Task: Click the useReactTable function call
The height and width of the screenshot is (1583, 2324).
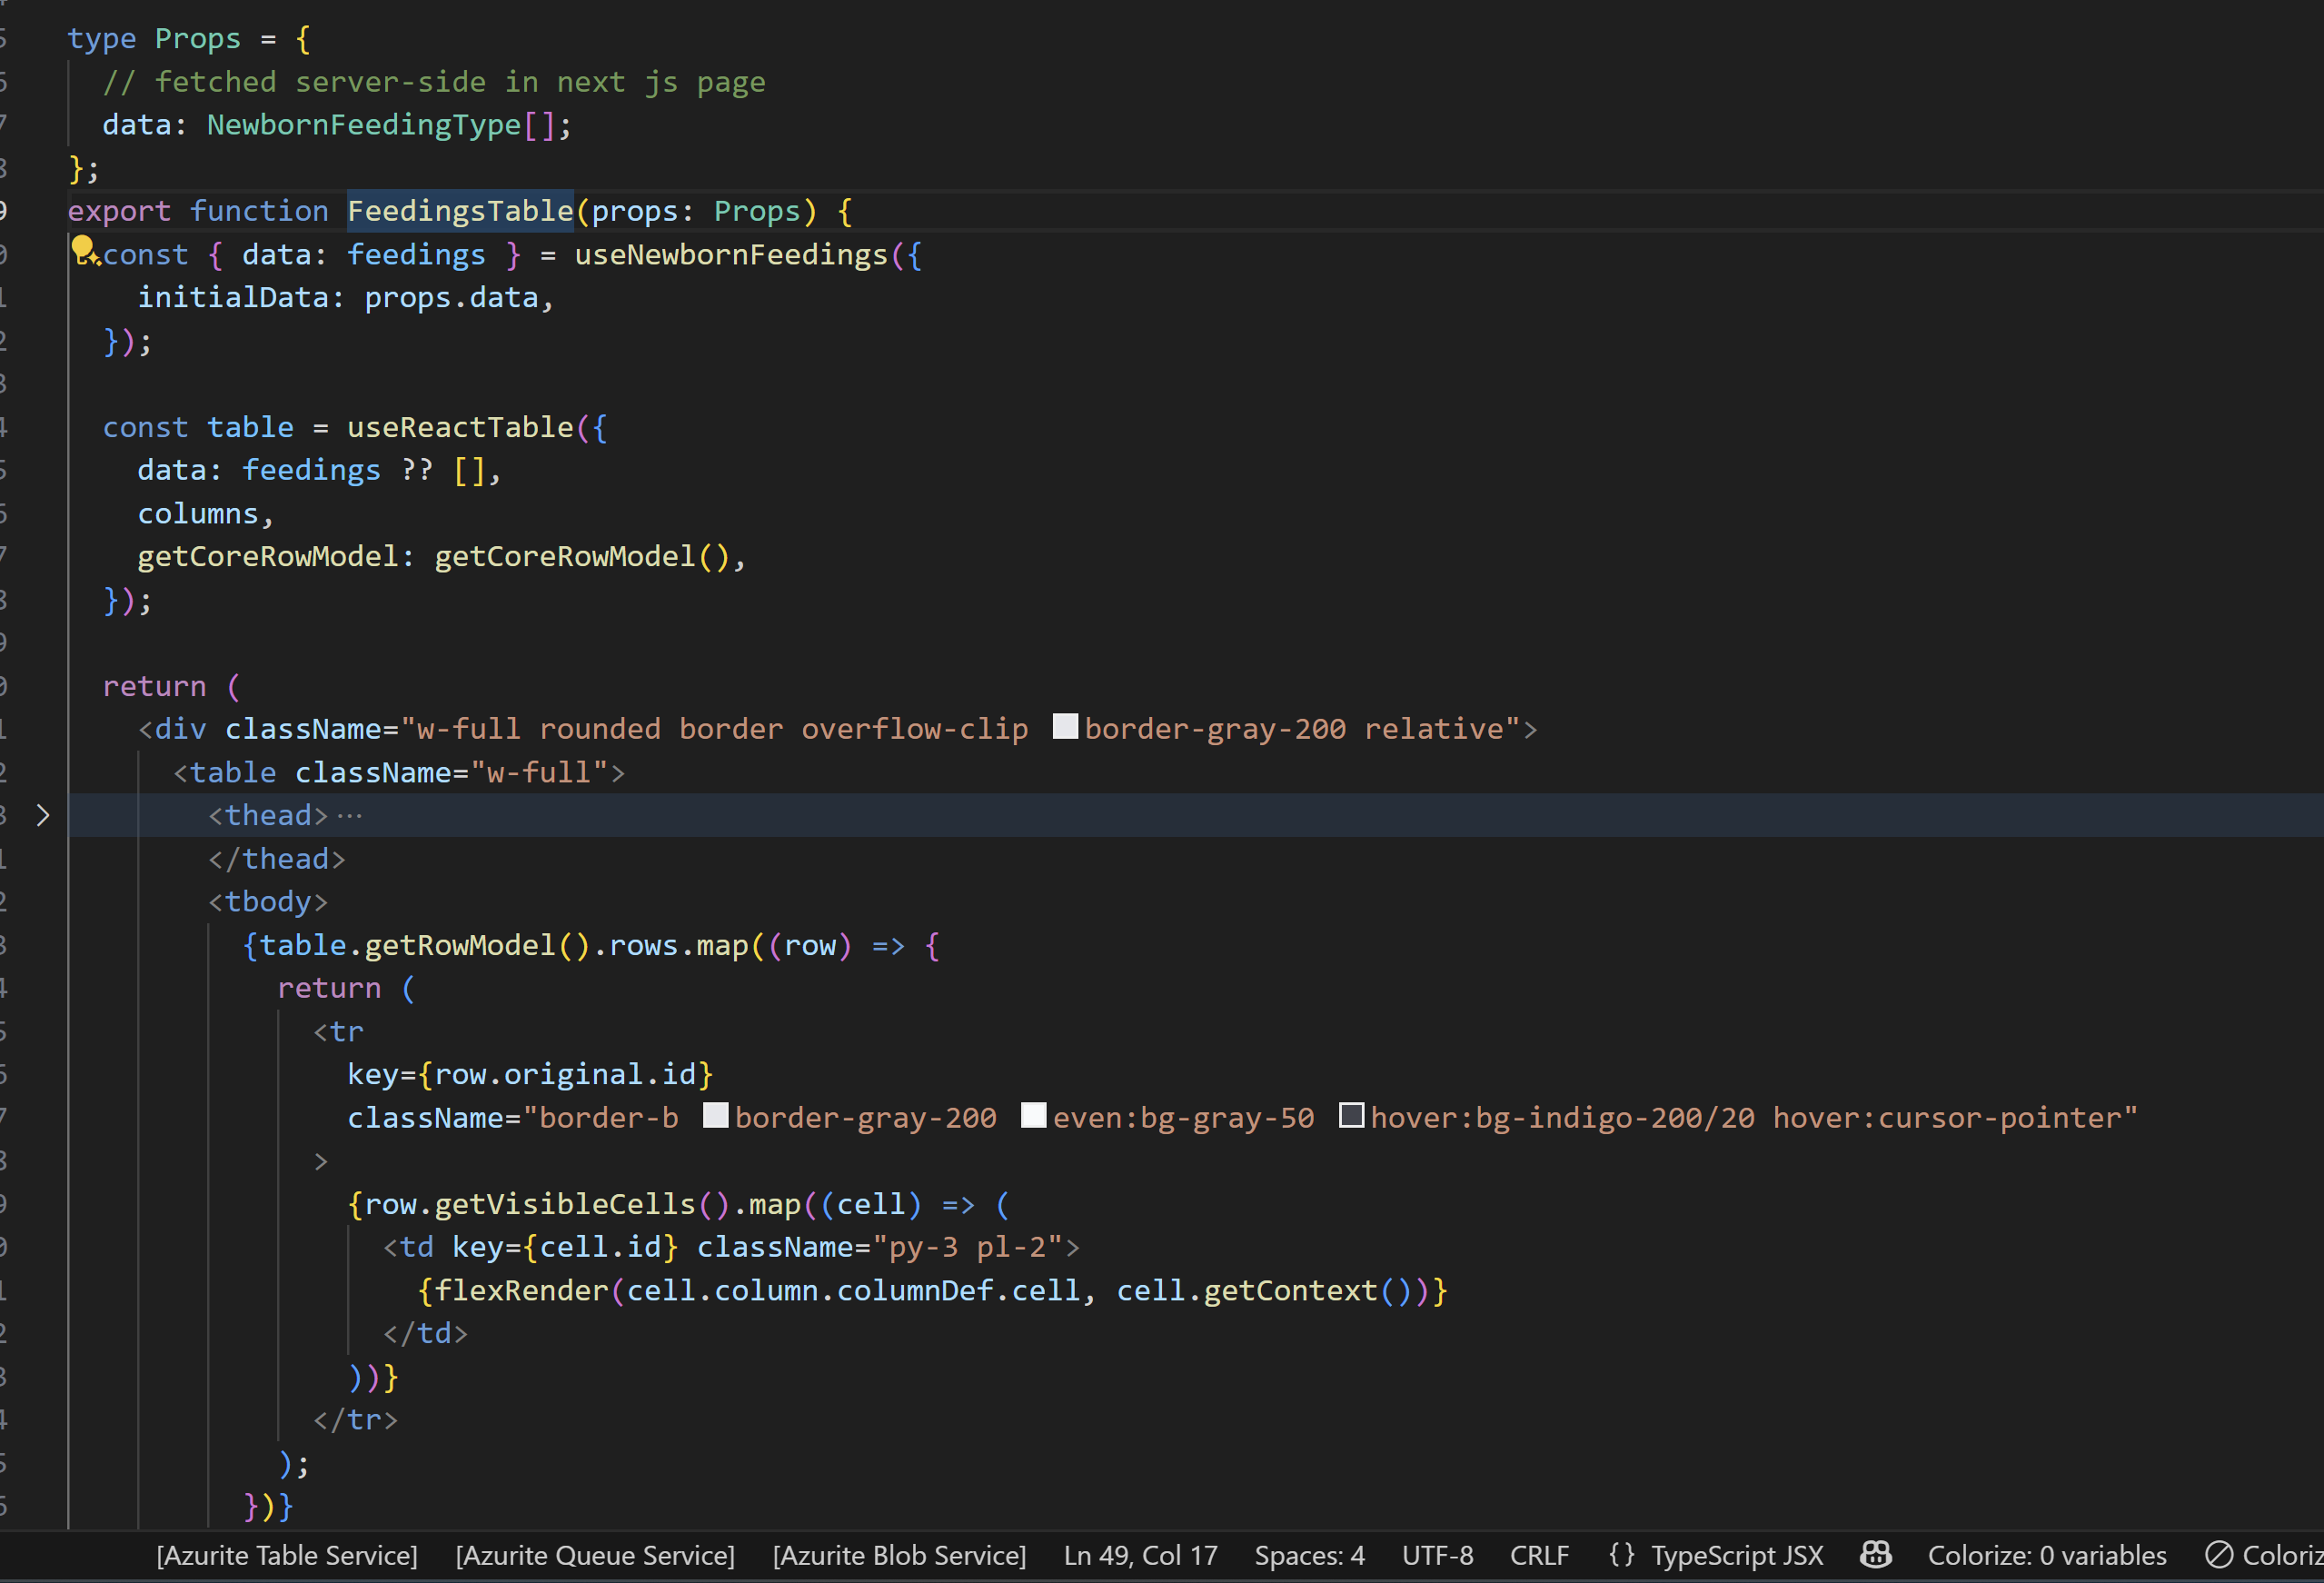Action: 460,427
